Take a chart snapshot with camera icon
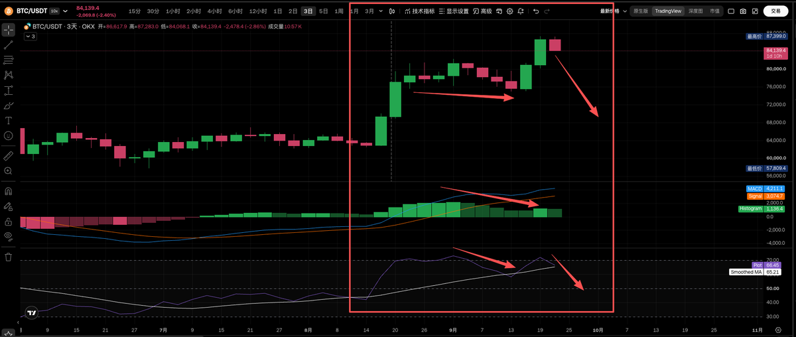The width and height of the screenshot is (796, 337). click(743, 11)
